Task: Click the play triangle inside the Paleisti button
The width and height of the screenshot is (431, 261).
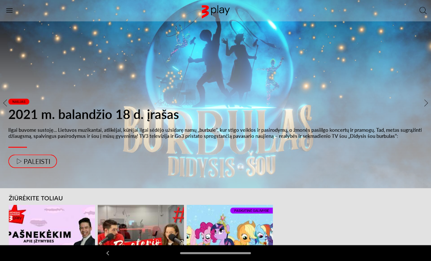Action: 19,161
